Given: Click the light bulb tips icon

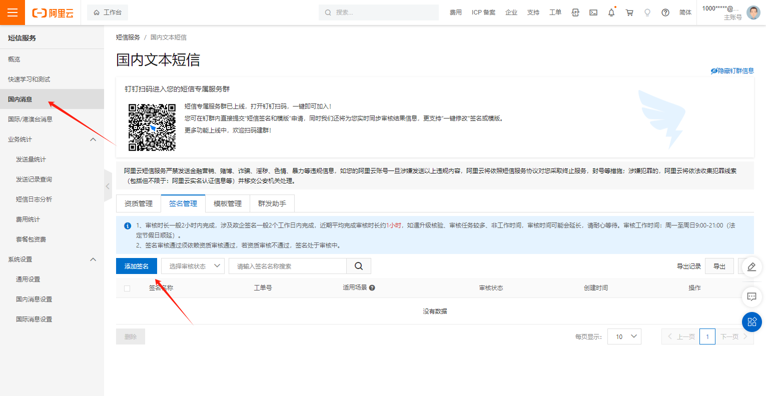Looking at the screenshot, I should tap(647, 12).
